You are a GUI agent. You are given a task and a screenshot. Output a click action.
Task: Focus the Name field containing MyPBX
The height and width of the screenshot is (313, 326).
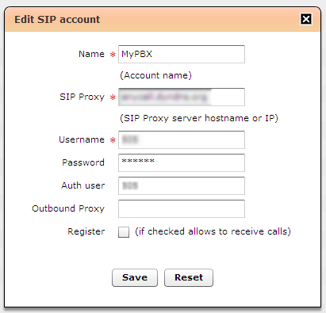click(182, 54)
